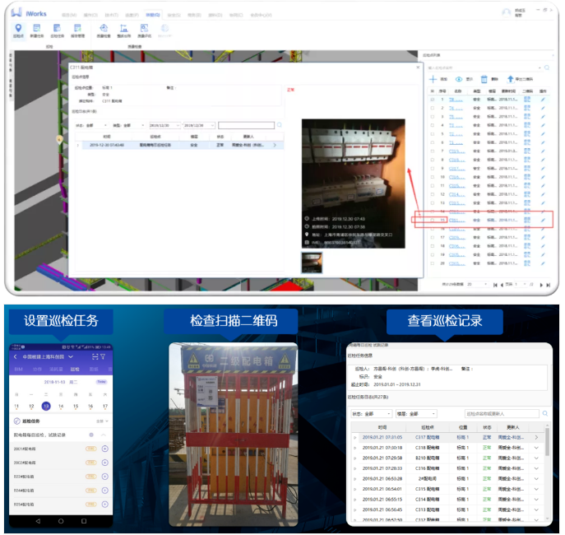Open the 新建任务 ribbon icon

(x=37, y=30)
